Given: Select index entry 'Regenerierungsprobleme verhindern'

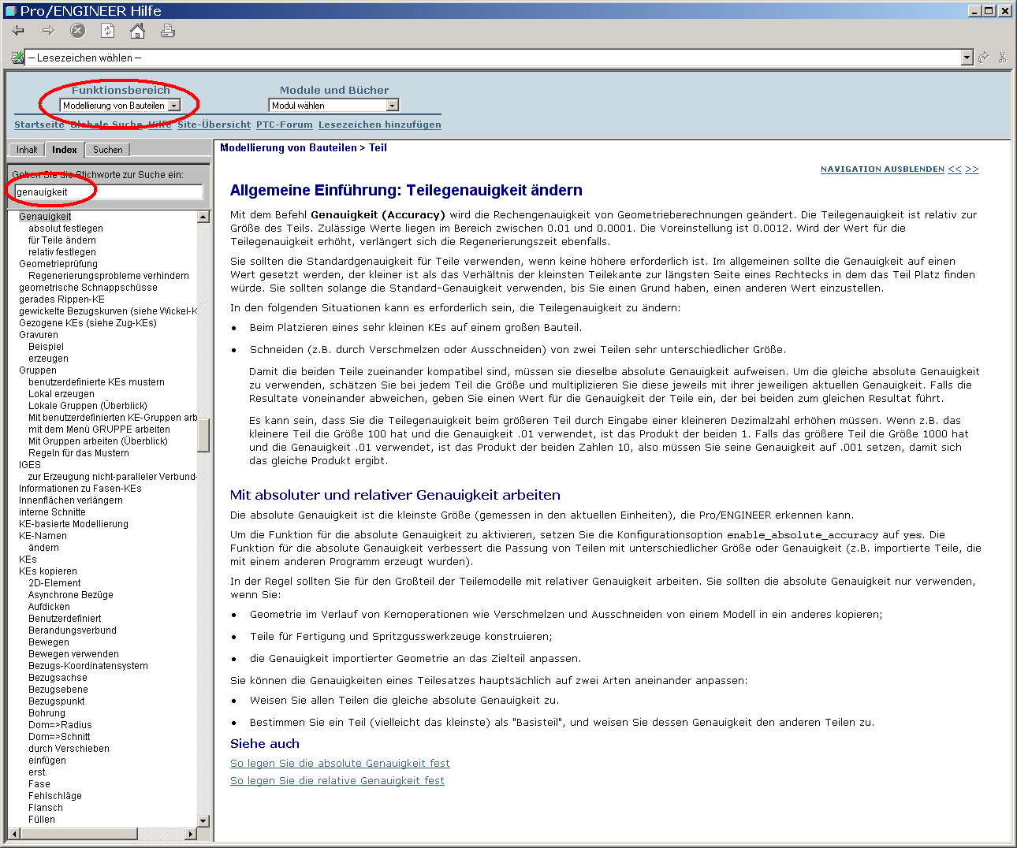Looking at the screenshot, I should pyautogui.click(x=109, y=276).
